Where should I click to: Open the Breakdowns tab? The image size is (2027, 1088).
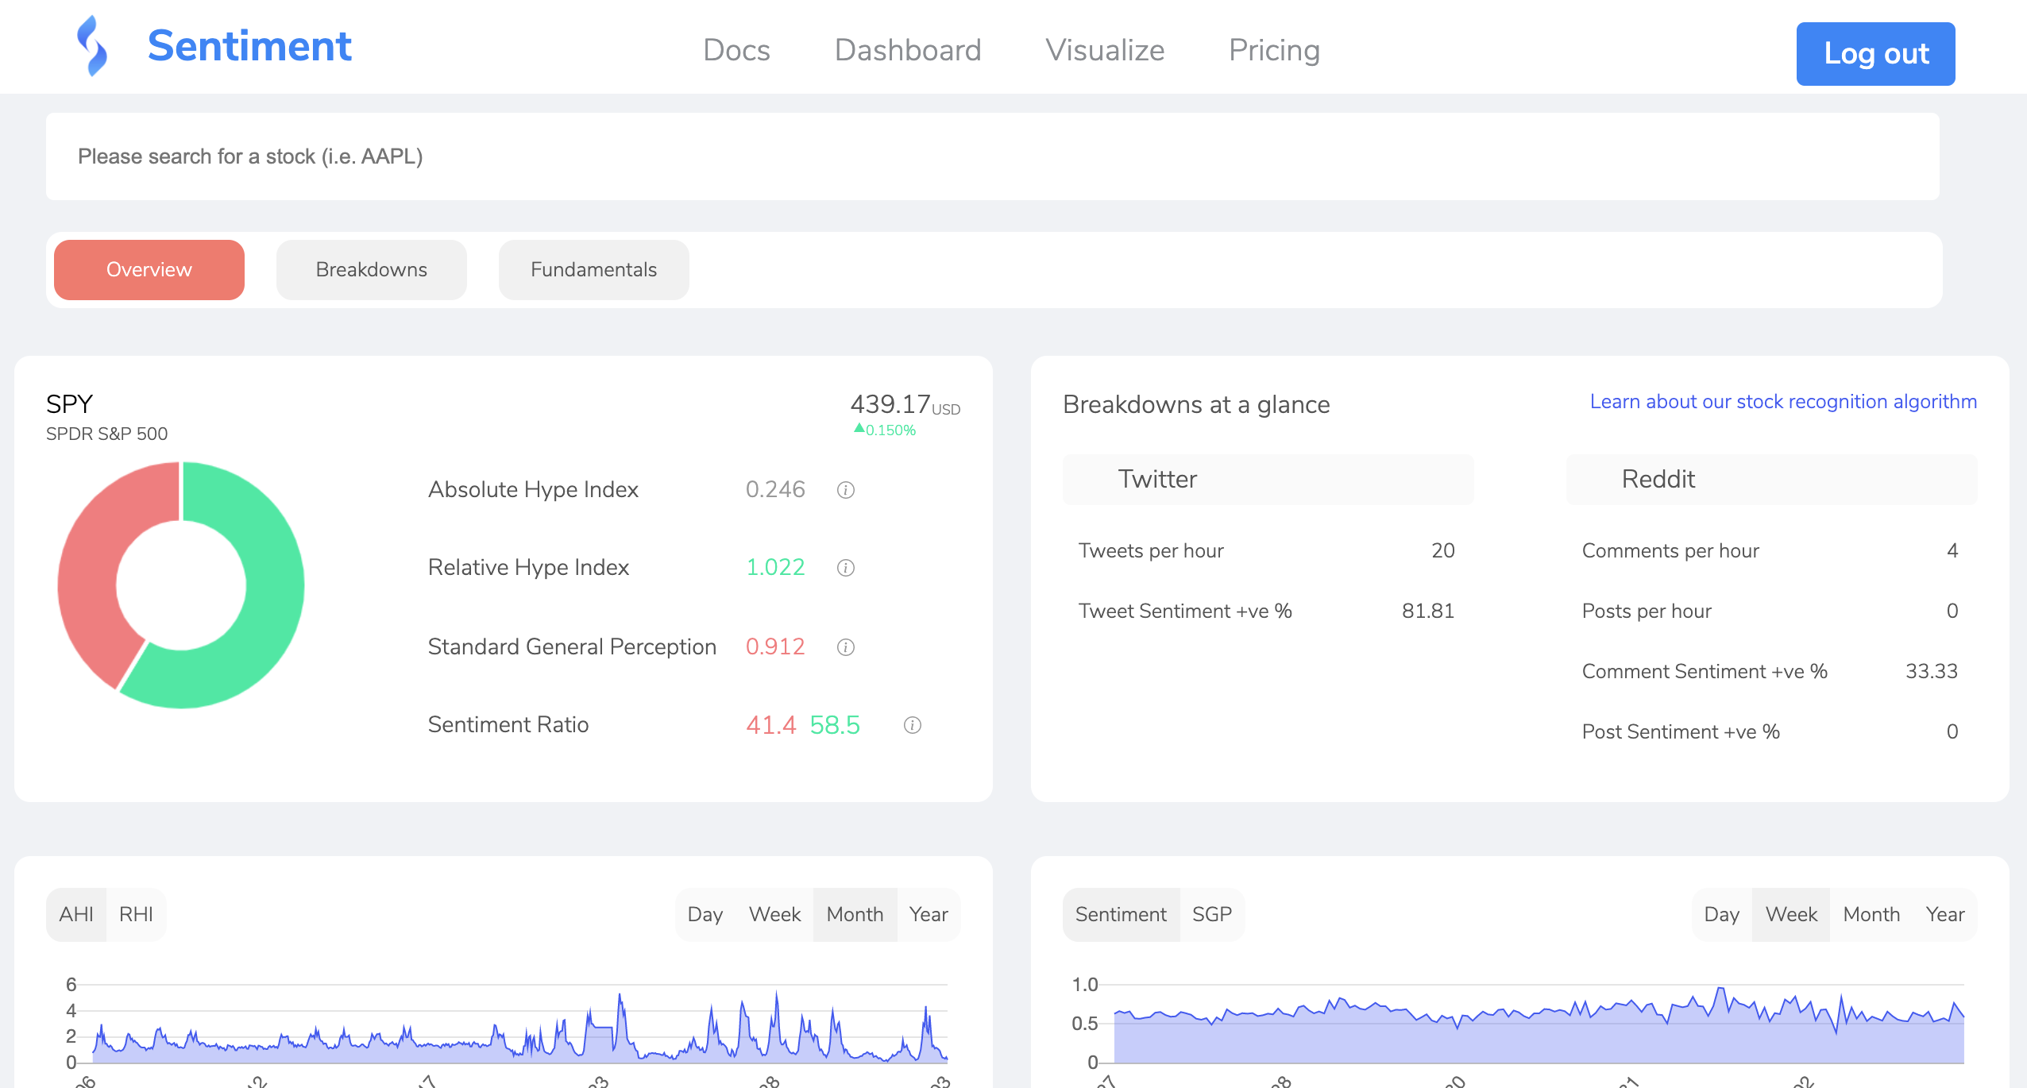[x=371, y=270]
